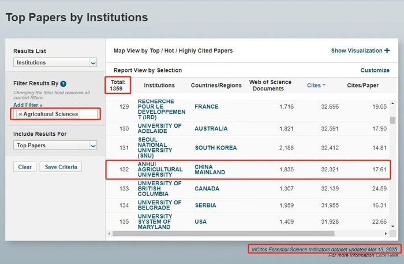The height and width of the screenshot is (264, 404).
Task: Click the University of British Columbia link
Action: 160,188
